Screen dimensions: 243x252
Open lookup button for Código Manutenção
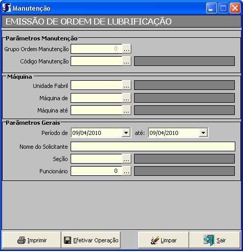click(x=126, y=61)
